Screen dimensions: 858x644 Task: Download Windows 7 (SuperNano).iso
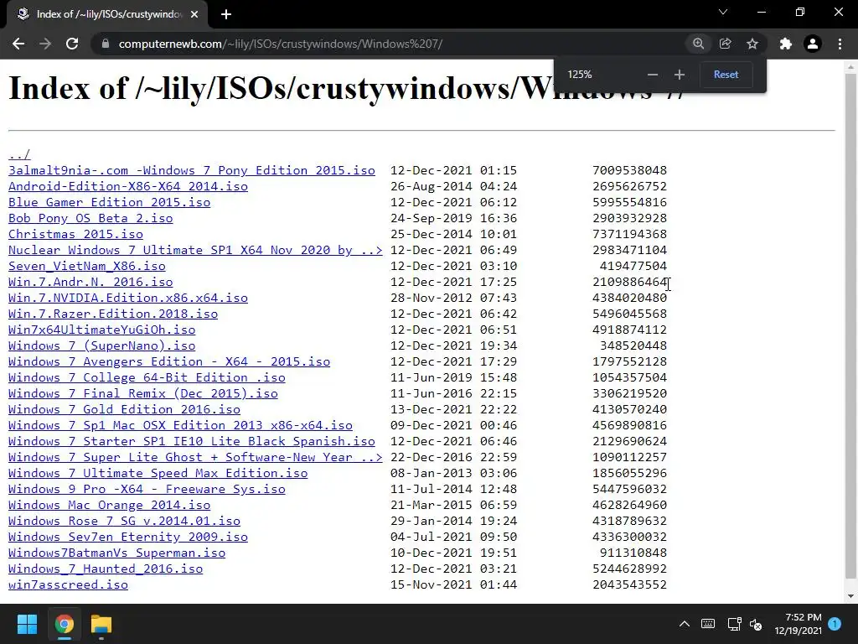tap(101, 345)
